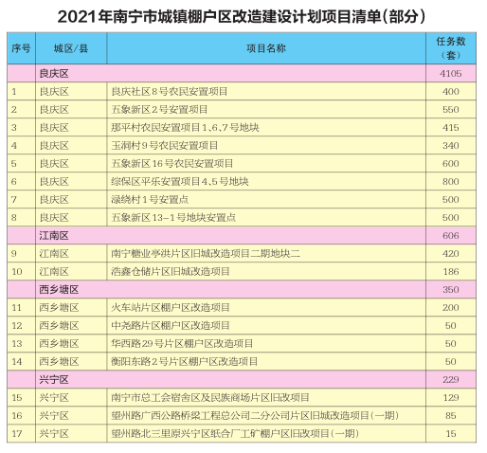
Task: Click the value 600
Action: click(x=451, y=164)
